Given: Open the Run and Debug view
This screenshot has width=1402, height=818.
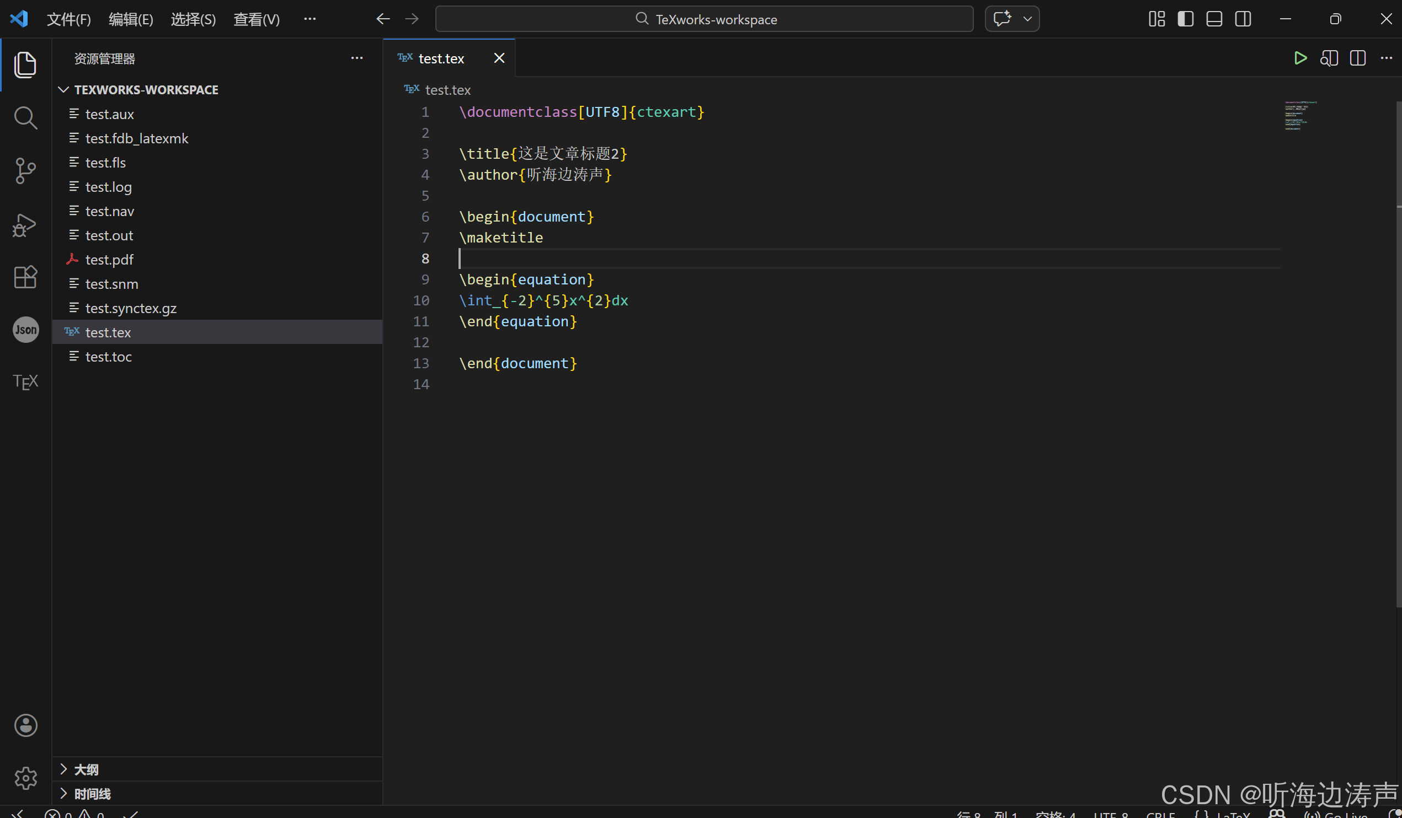Looking at the screenshot, I should tap(25, 224).
